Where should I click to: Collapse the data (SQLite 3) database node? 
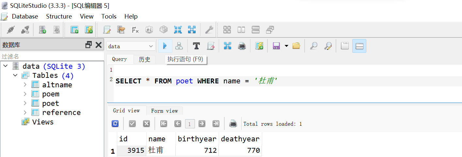point(6,66)
